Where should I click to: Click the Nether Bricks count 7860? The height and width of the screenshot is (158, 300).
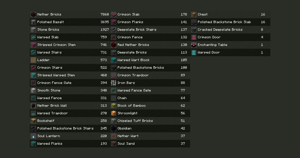click(x=105, y=14)
